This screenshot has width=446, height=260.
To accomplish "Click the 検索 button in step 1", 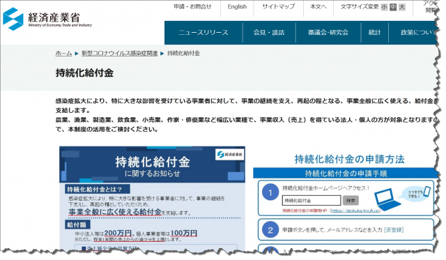I will pos(351,200).
